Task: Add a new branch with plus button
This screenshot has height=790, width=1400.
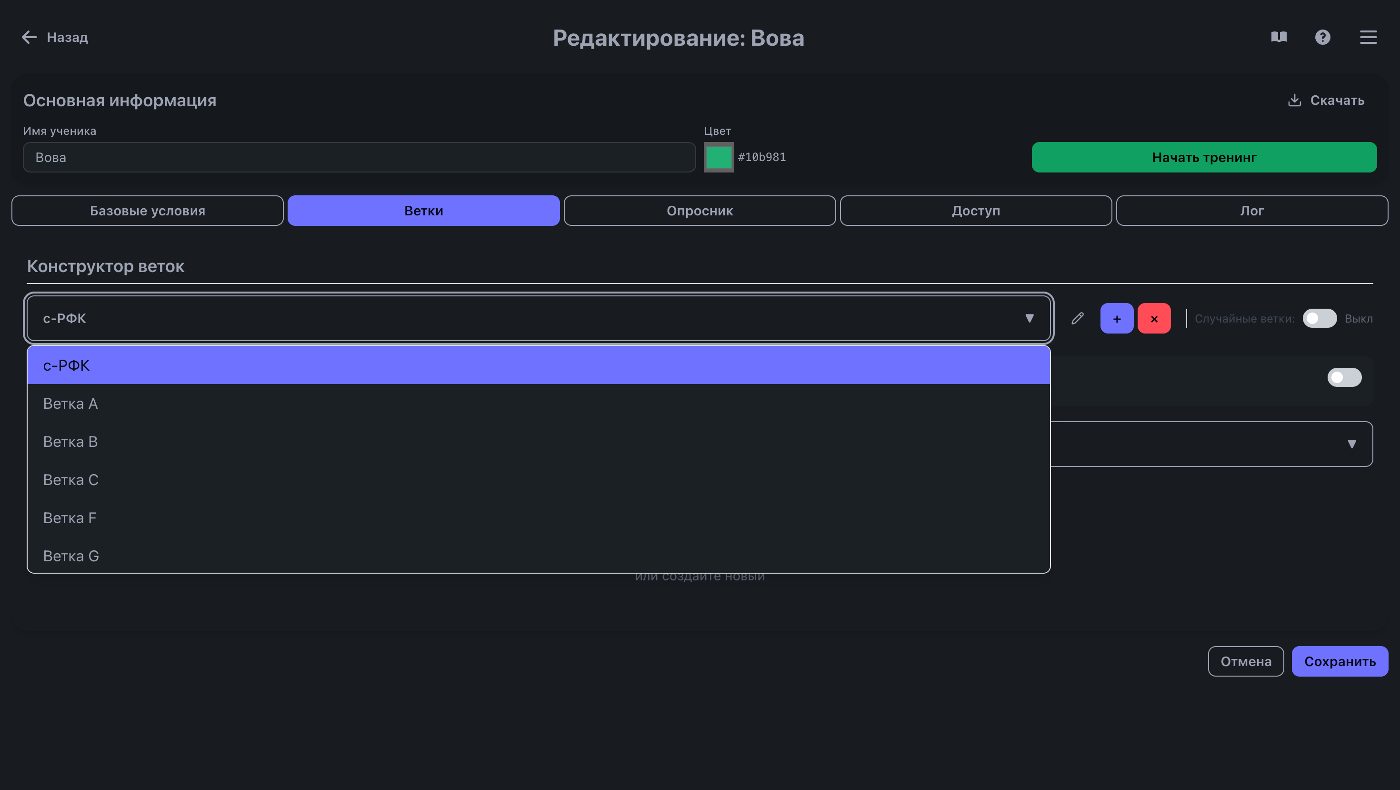Action: click(1116, 319)
